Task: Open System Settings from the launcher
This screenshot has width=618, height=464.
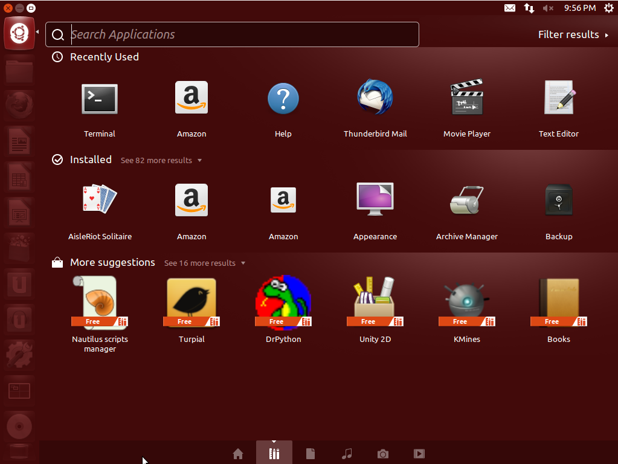Action: (x=19, y=355)
